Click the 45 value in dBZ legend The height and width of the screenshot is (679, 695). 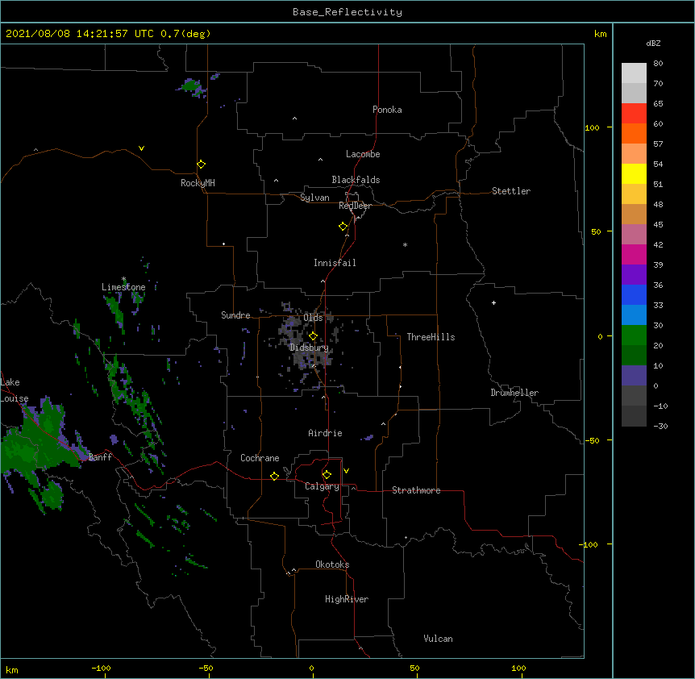click(x=658, y=224)
